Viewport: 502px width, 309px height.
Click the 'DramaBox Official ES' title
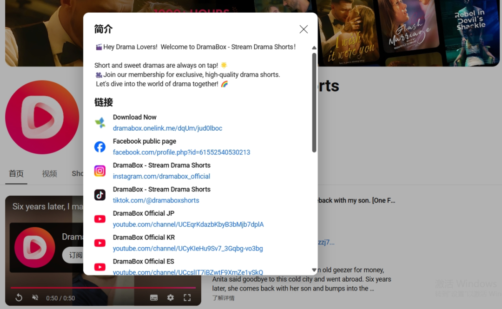pos(144,261)
